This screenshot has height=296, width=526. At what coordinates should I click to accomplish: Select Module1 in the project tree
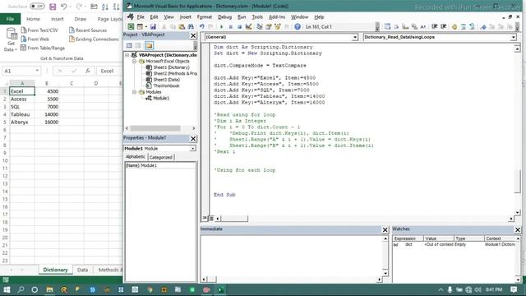click(x=161, y=99)
